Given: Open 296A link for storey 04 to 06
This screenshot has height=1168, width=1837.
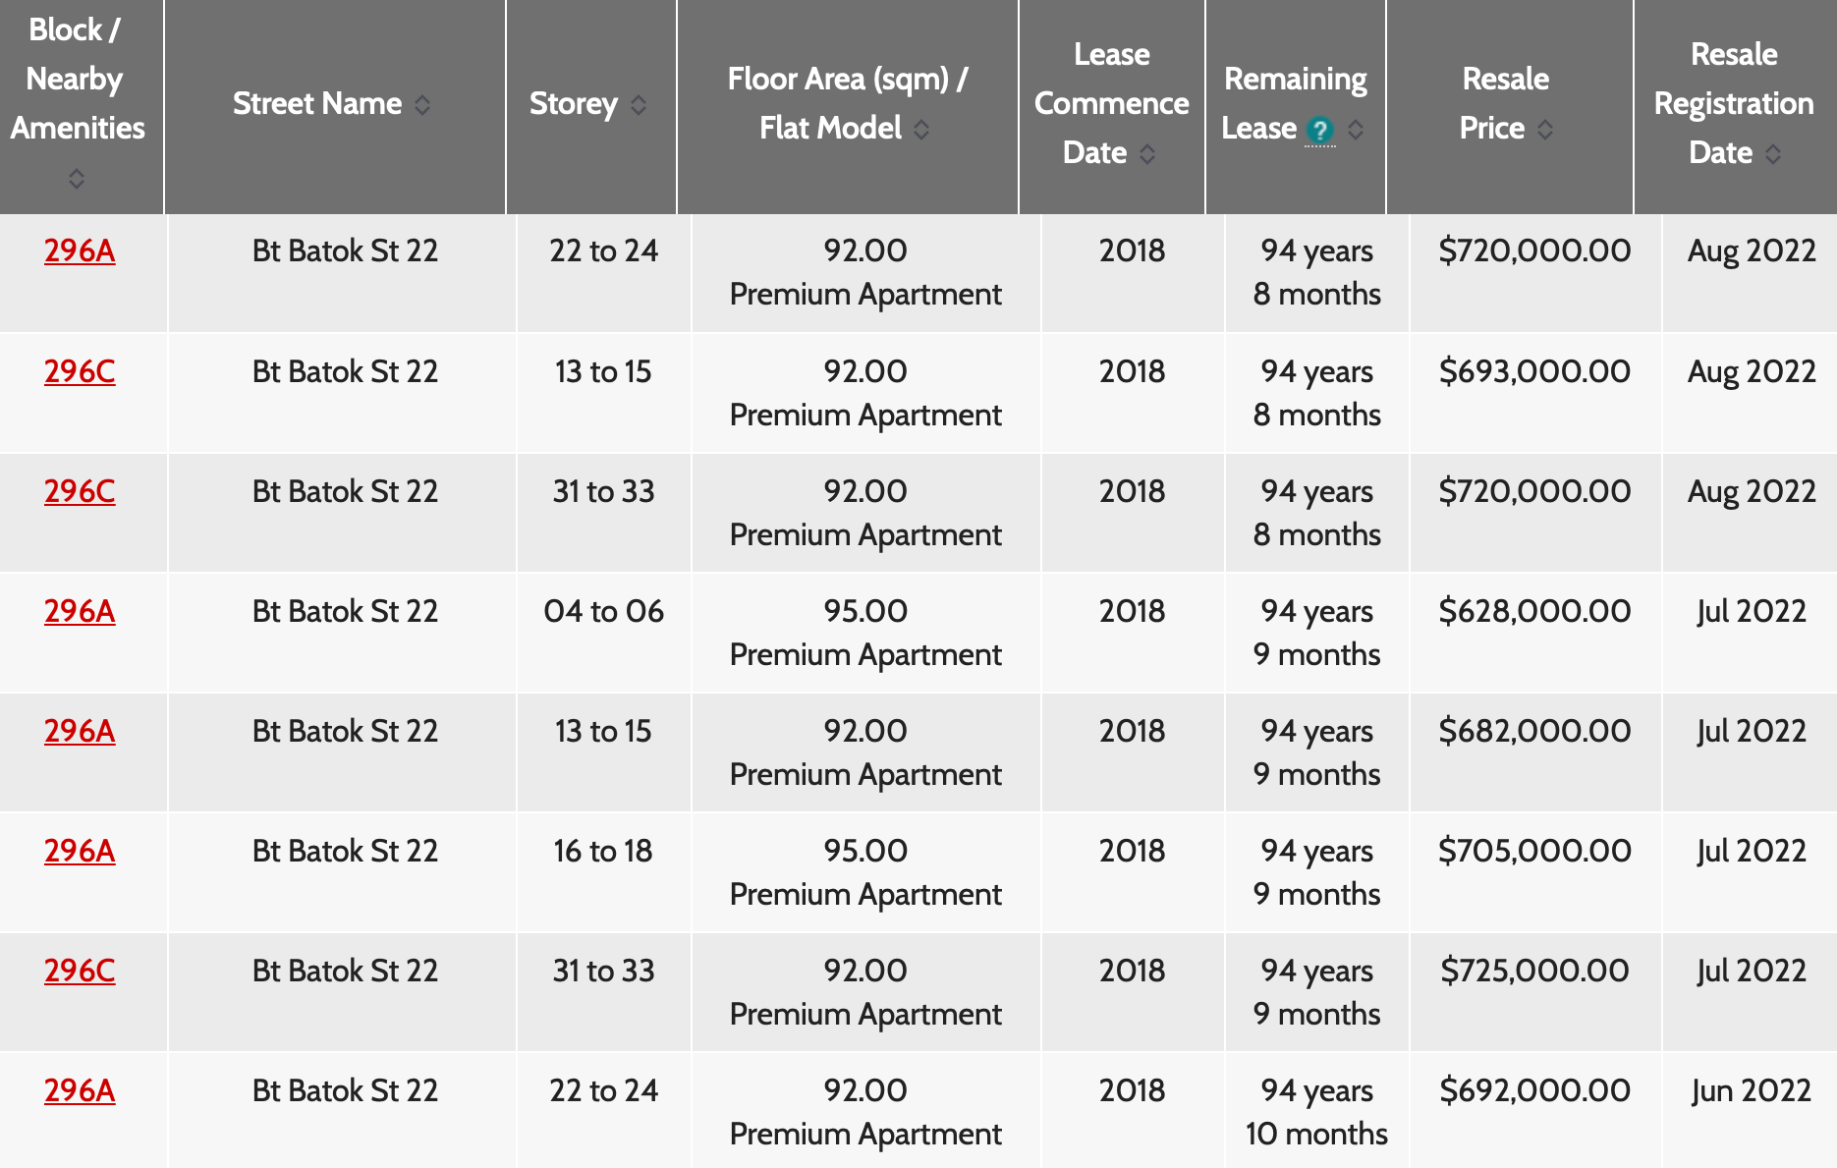Looking at the screenshot, I should point(80,612).
